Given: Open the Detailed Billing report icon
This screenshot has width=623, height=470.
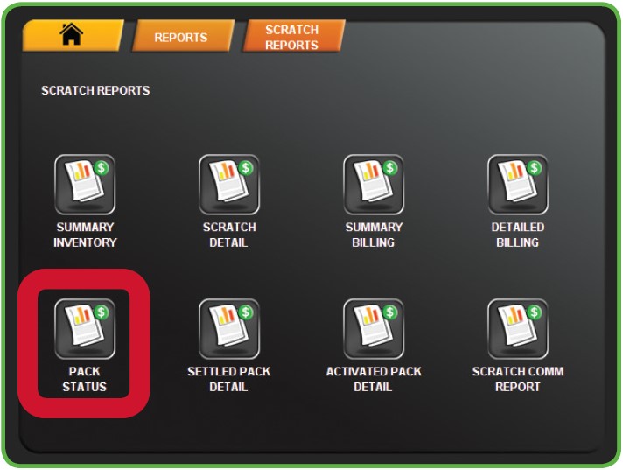Looking at the screenshot, I should click(x=518, y=185).
